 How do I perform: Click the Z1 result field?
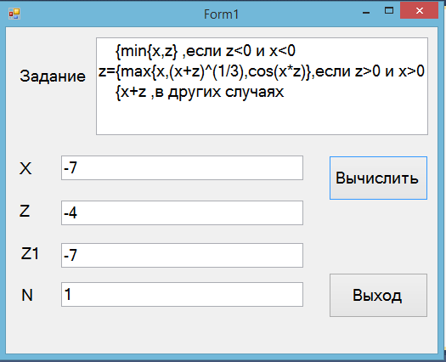pos(182,255)
